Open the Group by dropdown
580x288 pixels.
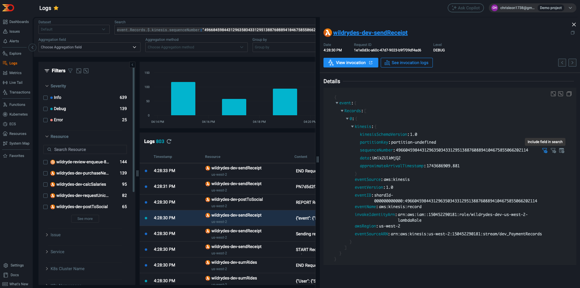[284, 47]
